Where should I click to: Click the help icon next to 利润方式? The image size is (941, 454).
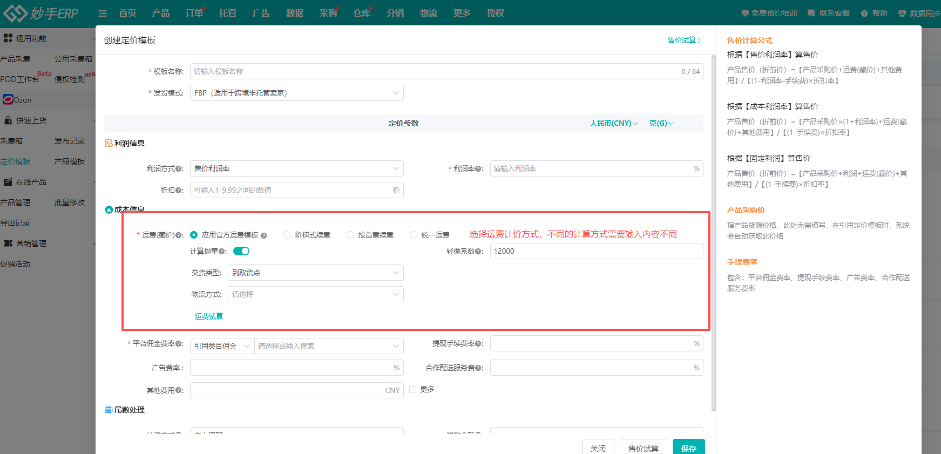tap(179, 169)
